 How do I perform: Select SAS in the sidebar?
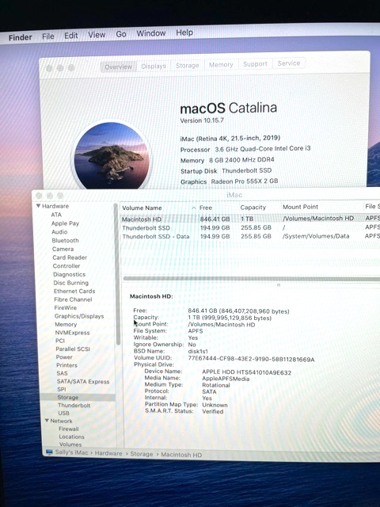62,373
